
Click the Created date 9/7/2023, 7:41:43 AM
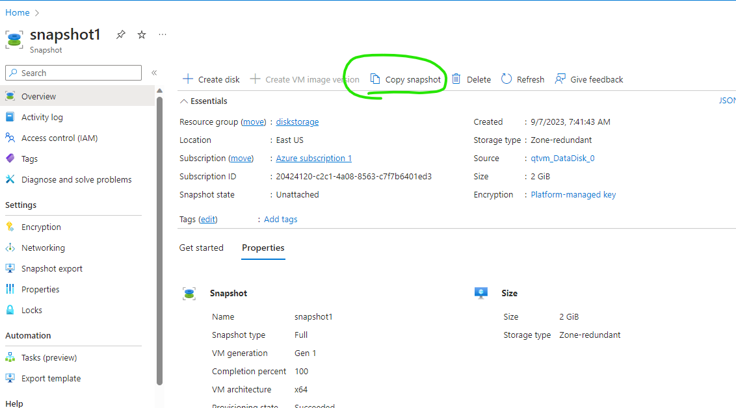[570, 122]
